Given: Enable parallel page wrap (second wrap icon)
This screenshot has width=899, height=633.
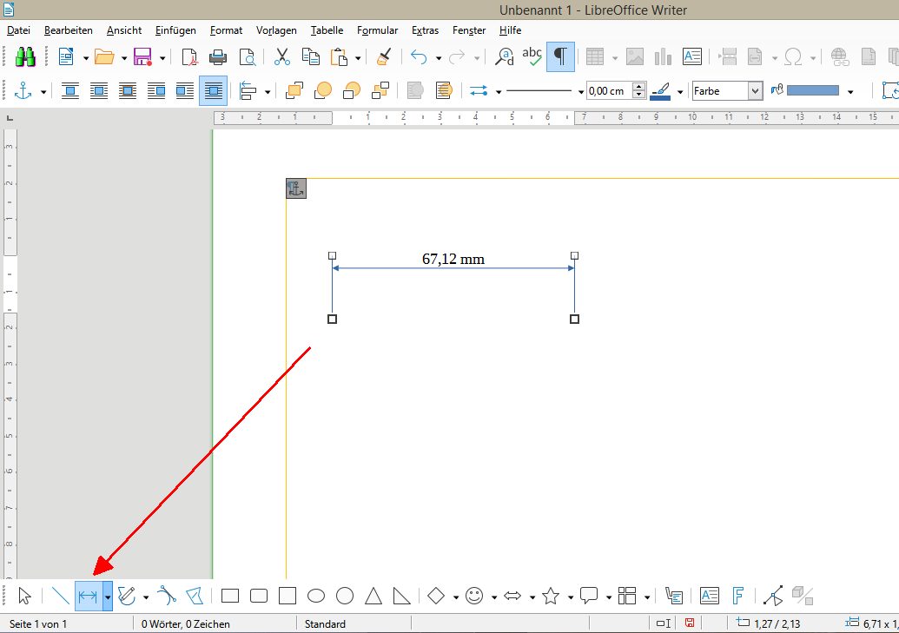Looking at the screenshot, I should coord(99,90).
